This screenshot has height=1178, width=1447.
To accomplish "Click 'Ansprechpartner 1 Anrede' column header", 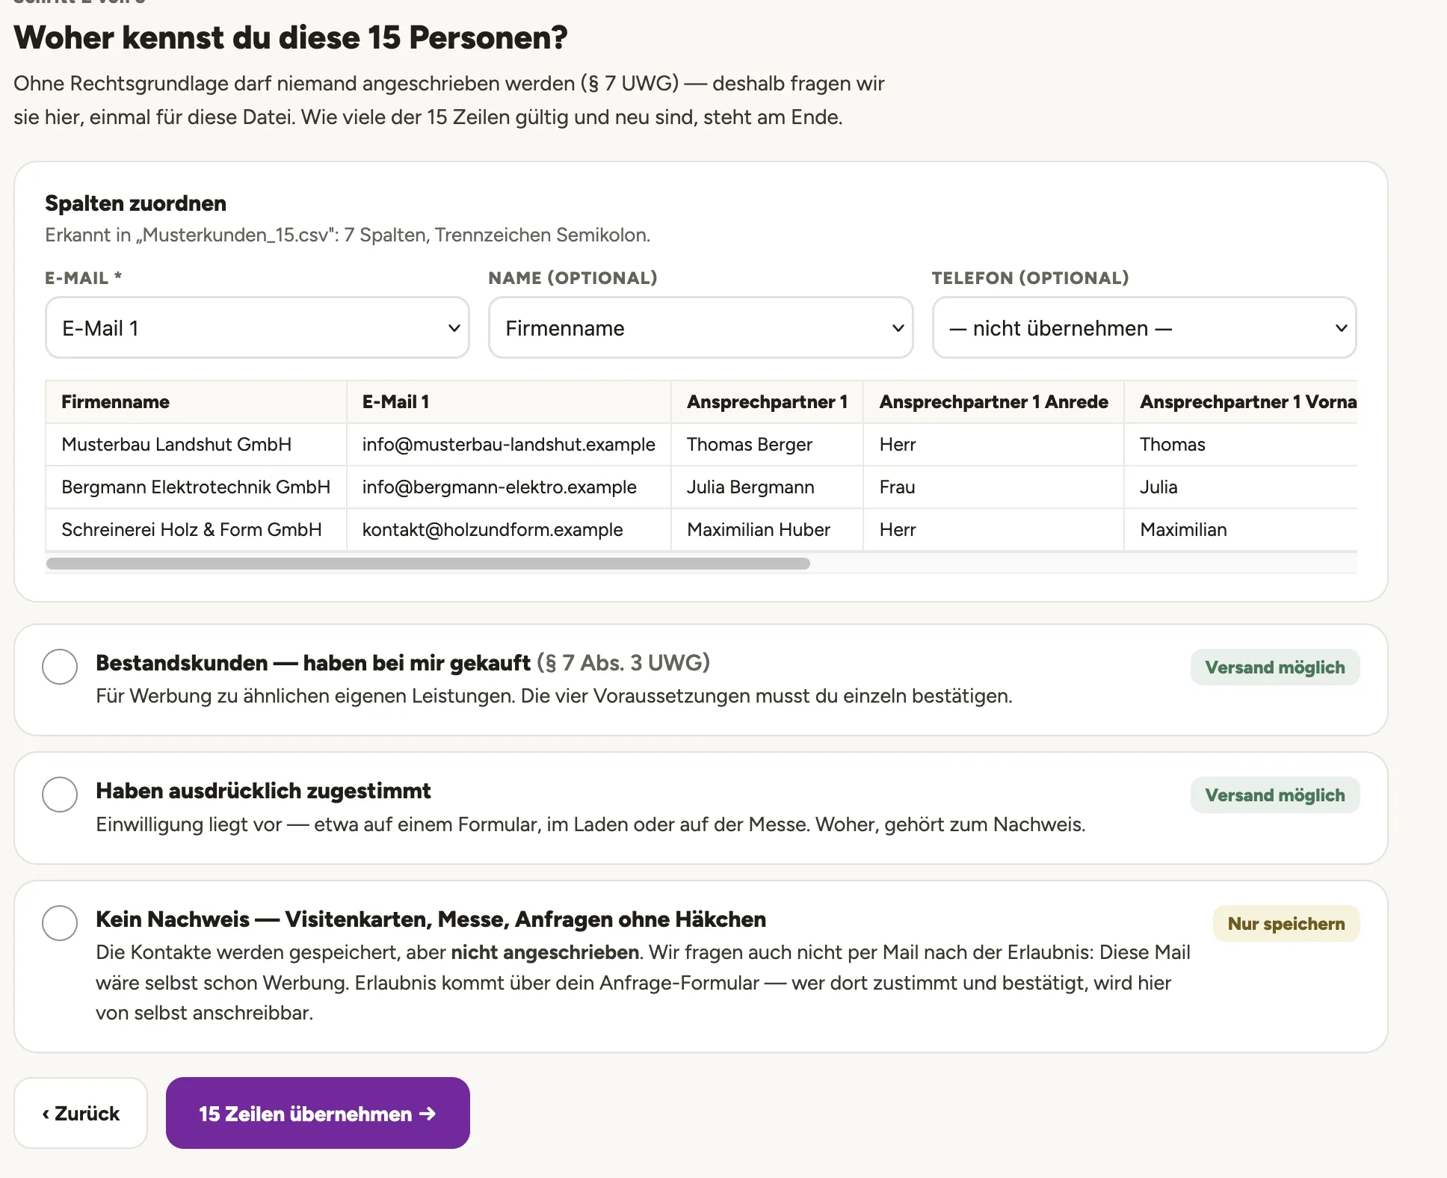I will 993,402.
